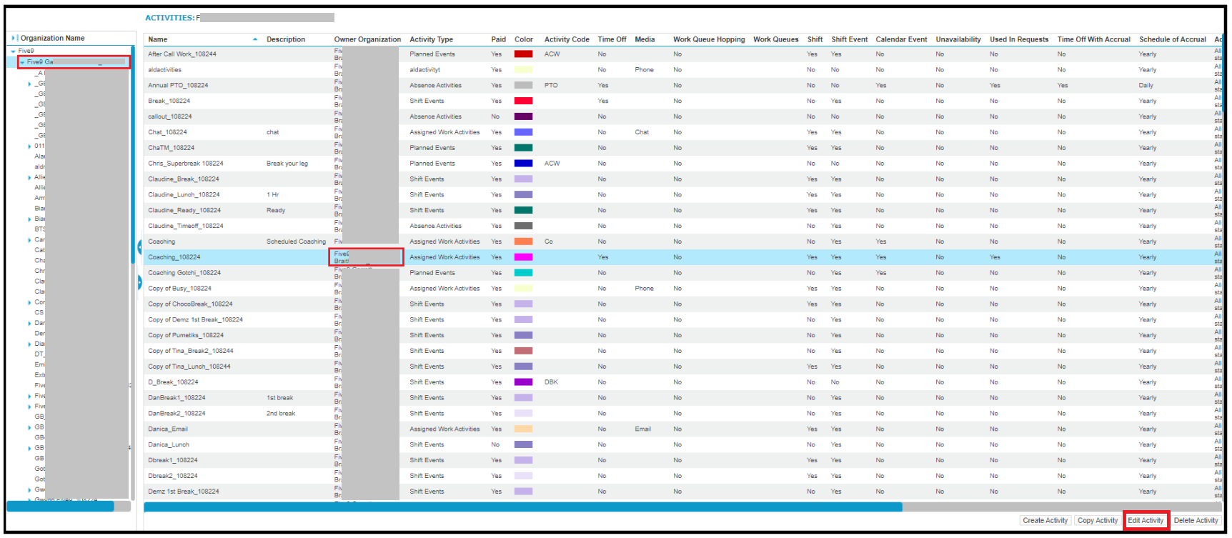The image size is (1232, 538).
Task: Click the Copy Activity button
Action: pos(1097,520)
